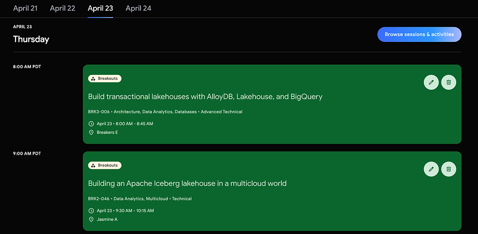Viewport: 478px width, 234px height.
Task: Click the clock icon in the 8:00 AM session
Action: [x=91, y=124]
